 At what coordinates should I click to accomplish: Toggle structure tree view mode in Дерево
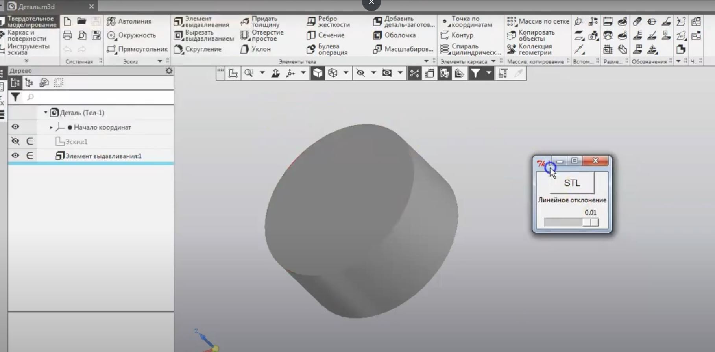[29, 83]
